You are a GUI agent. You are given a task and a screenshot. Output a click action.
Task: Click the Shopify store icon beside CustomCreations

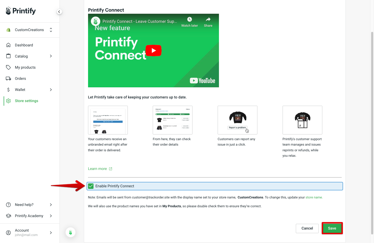tap(8, 30)
